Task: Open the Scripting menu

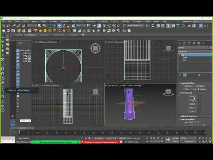Action: point(114,22)
